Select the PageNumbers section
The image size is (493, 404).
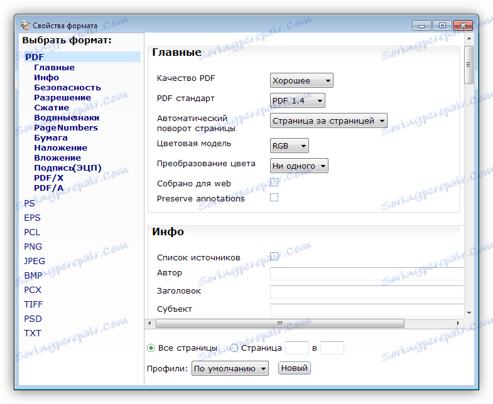(x=66, y=128)
